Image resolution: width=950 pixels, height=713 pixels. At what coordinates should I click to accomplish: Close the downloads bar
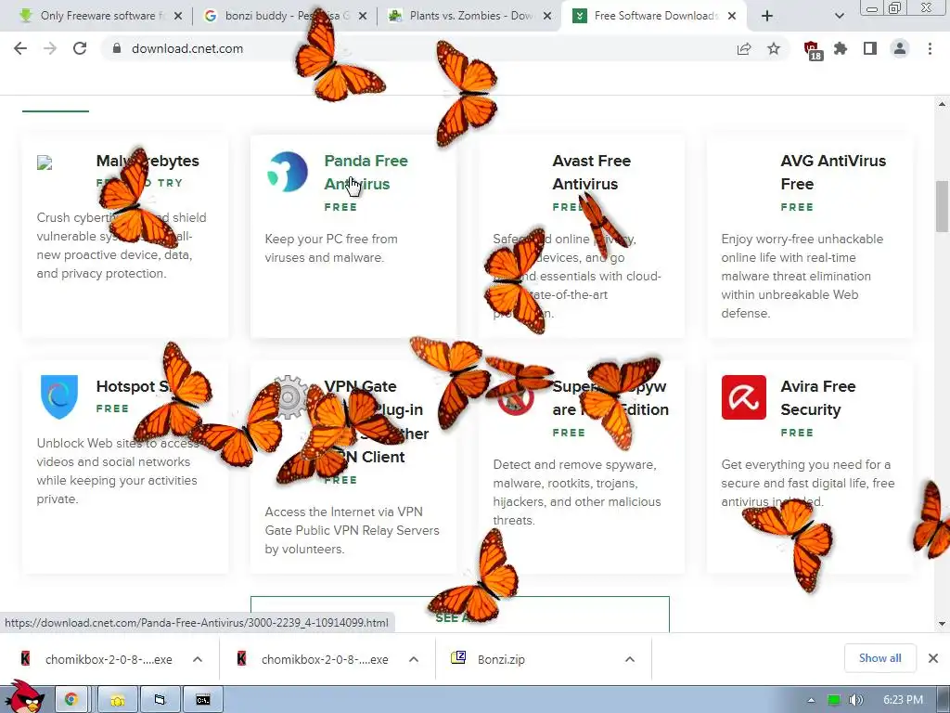click(933, 658)
